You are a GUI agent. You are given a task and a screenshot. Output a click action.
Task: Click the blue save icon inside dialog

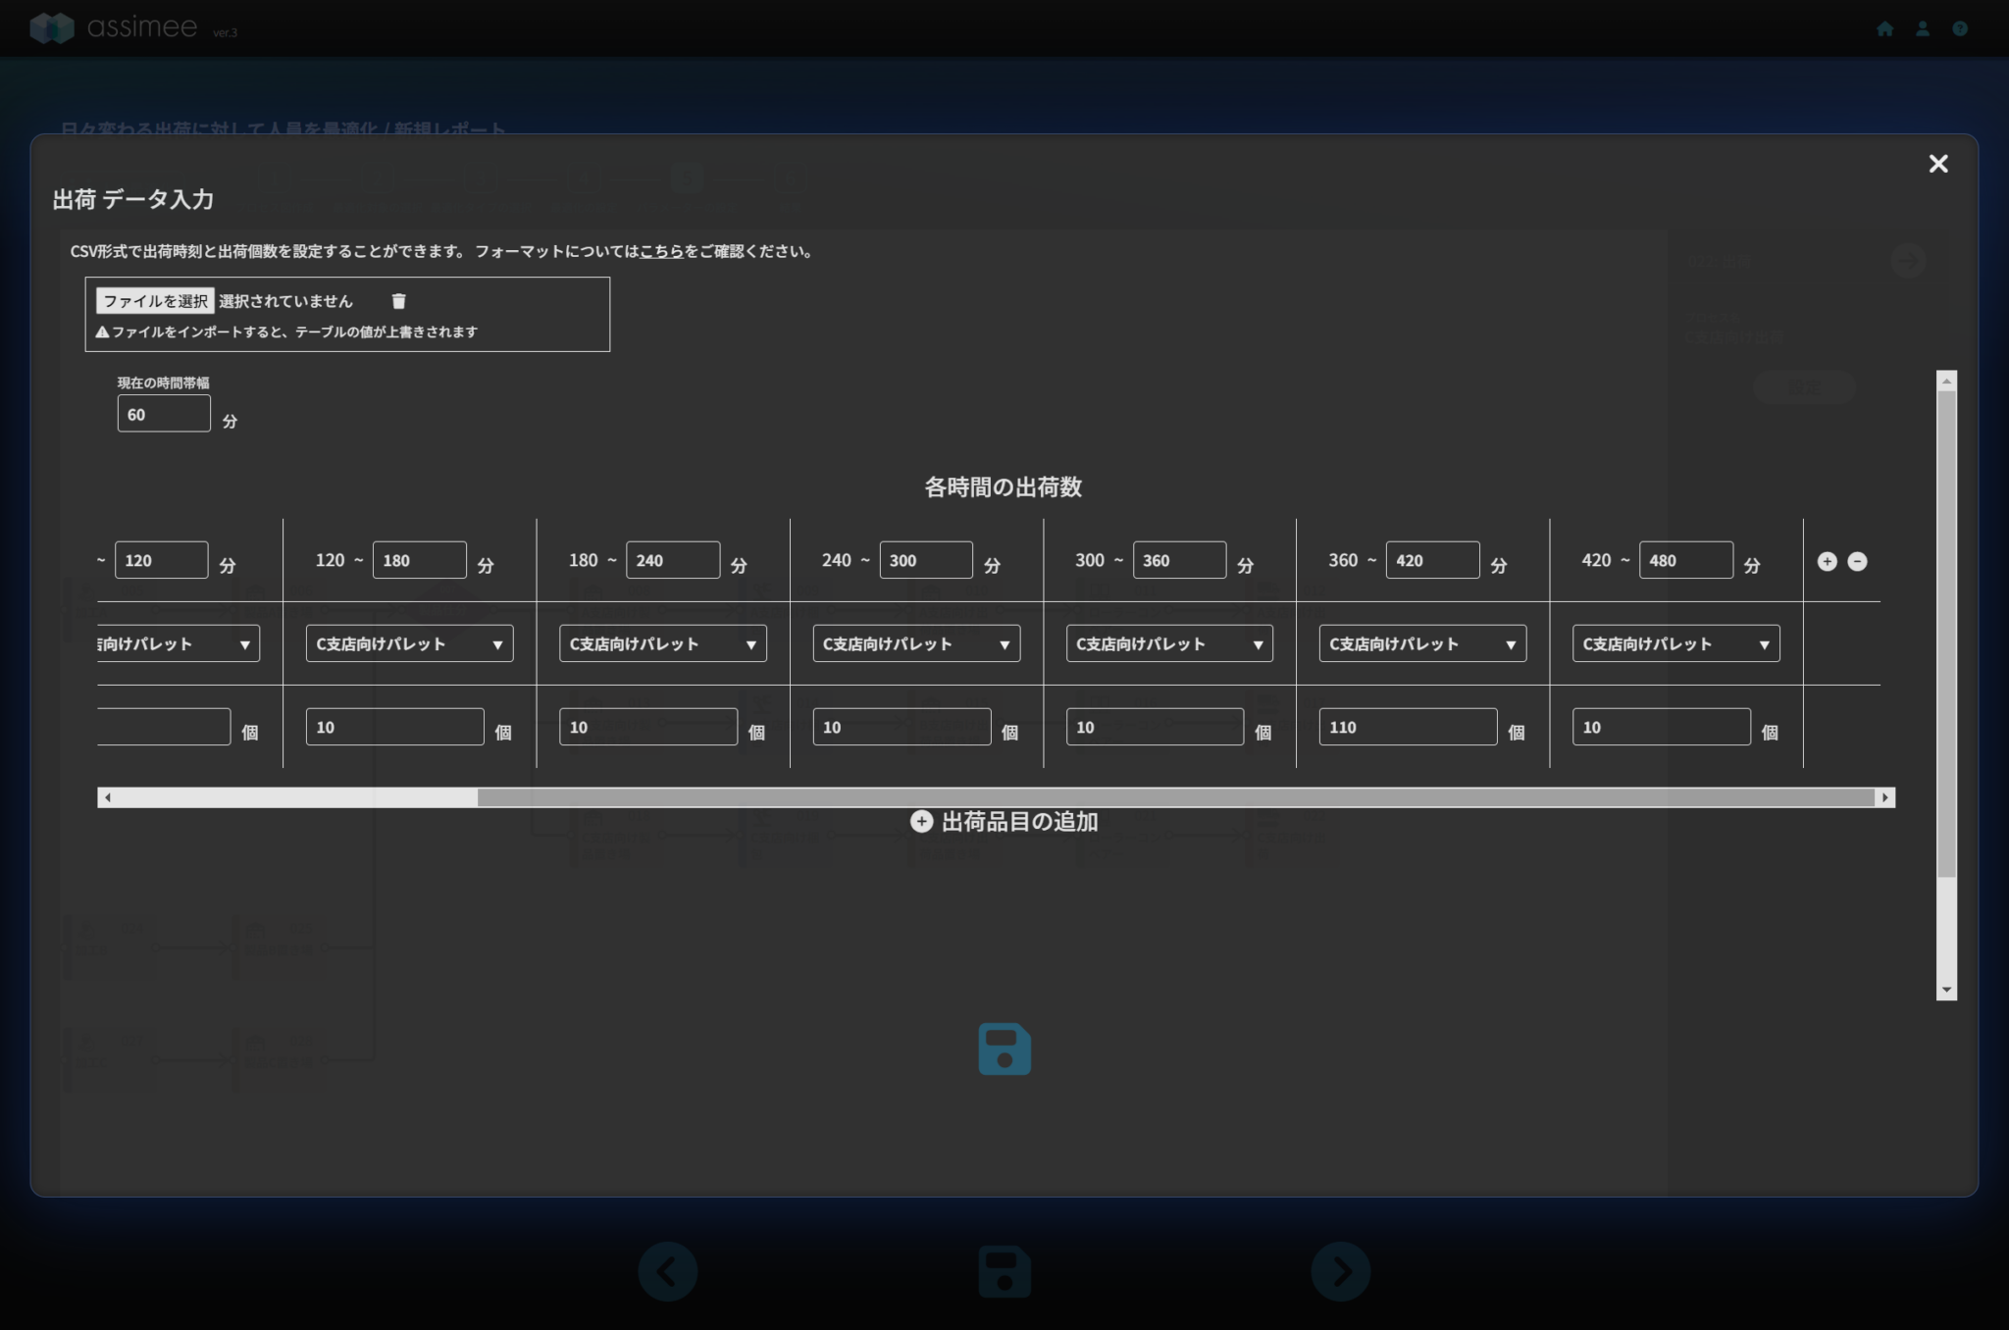(1004, 1049)
